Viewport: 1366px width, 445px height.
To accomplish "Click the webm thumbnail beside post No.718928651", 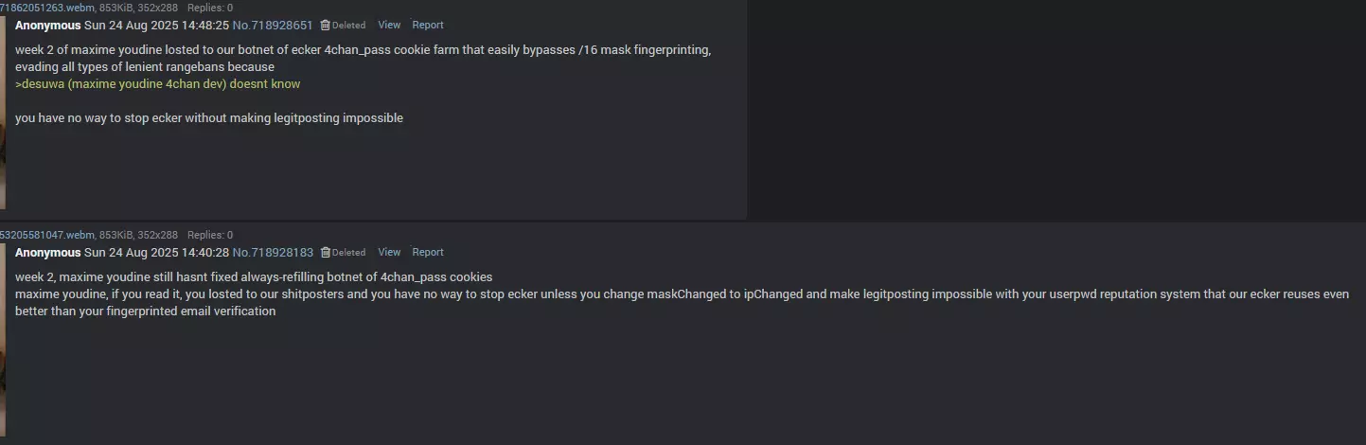I will [x=3, y=113].
